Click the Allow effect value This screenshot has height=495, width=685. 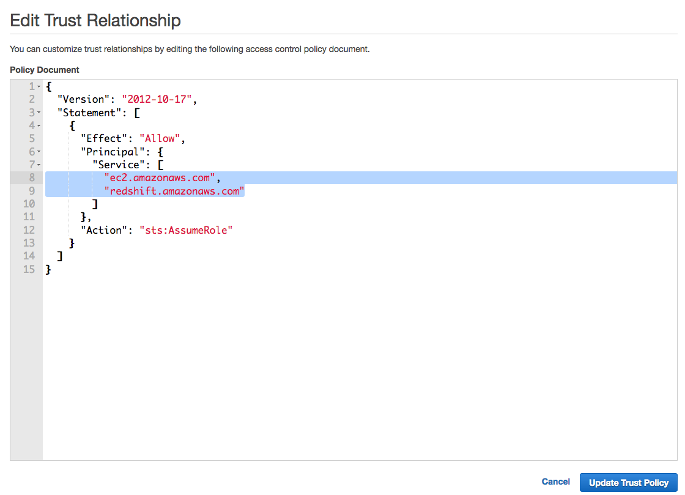click(x=160, y=138)
